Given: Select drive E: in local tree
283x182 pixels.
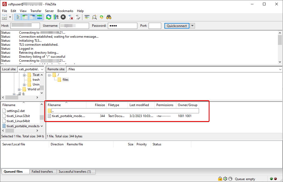Looking at the screenshot, I should pyautogui.click(x=23, y=94).
